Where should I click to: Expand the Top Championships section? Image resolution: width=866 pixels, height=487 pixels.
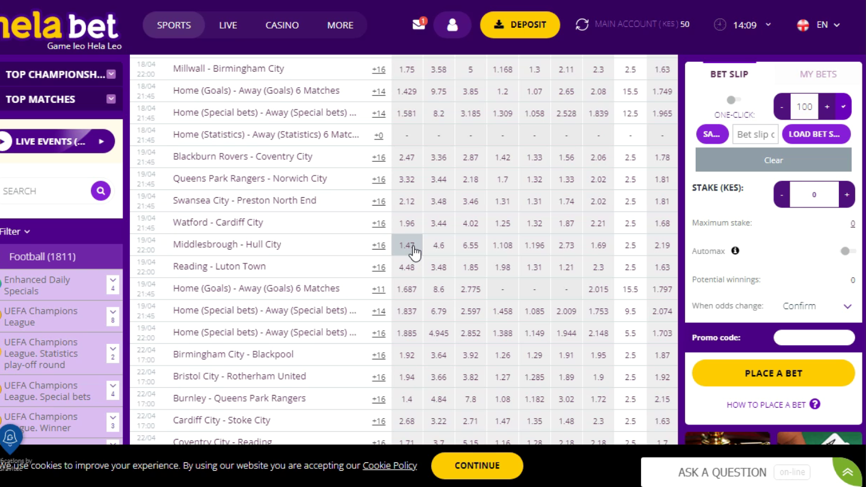(x=111, y=74)
